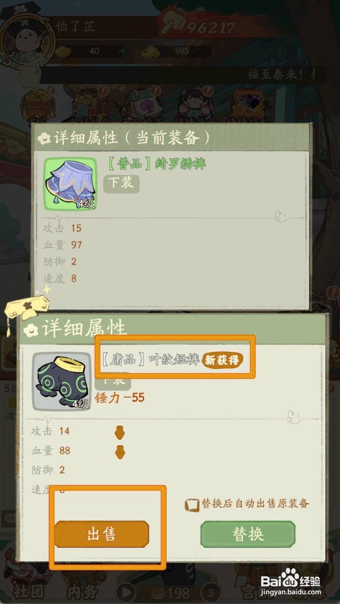Click the 替换 replace button
This screenshot has width=340, height=604.
[248, 534]
